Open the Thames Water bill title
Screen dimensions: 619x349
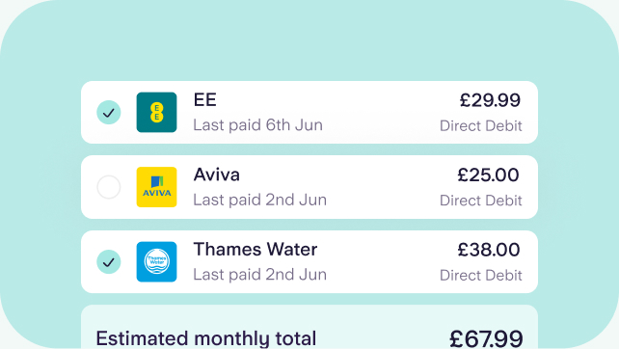click(x=256, y=250)
